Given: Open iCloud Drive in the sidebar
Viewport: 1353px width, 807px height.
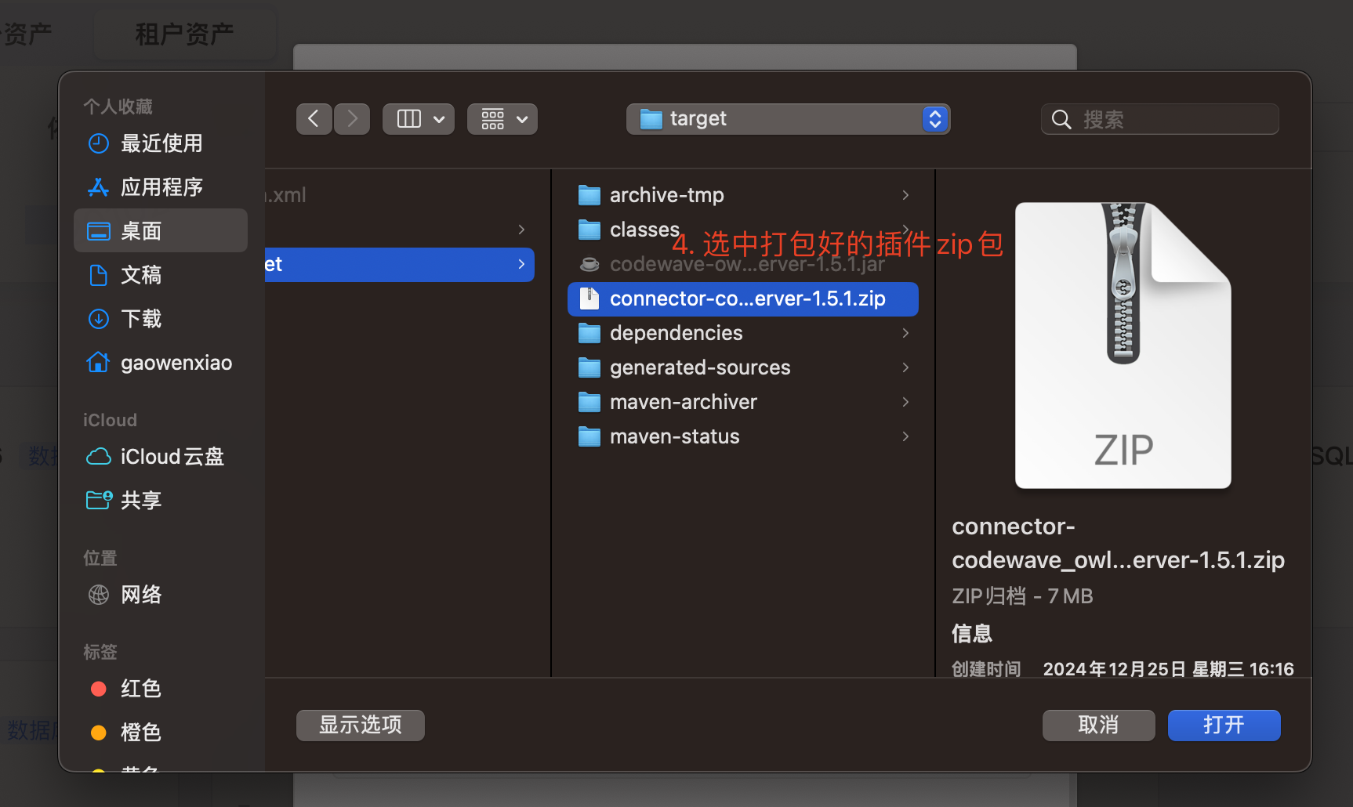Looking at the screenshot, I should tap(161, 457).
